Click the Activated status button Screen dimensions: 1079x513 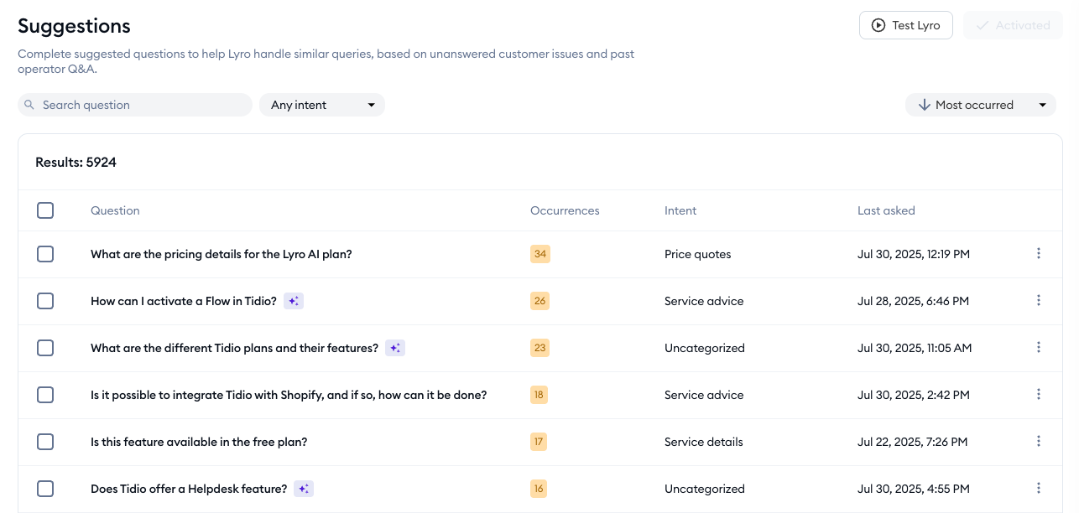coord(1013,25)
